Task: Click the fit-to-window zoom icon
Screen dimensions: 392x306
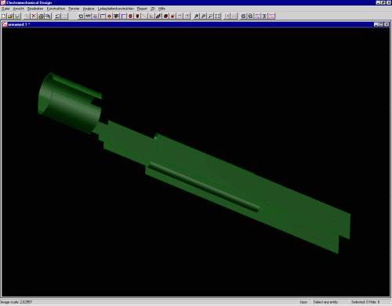Action: pyautogui.click(x=217, y=16)
